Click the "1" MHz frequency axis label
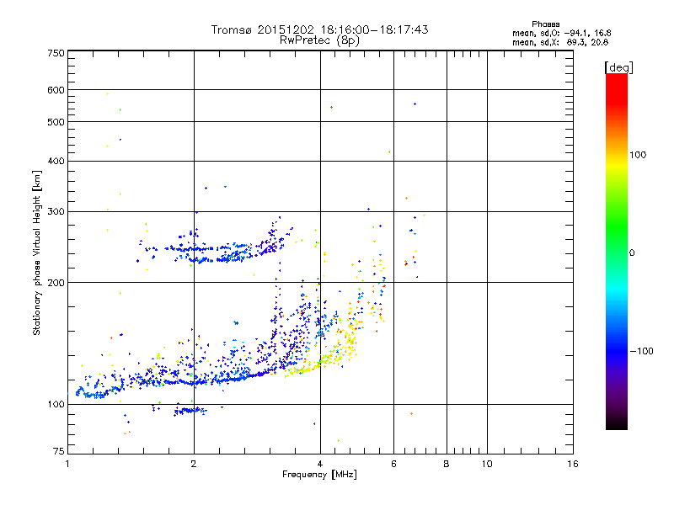Image resolution: width=674 pixels, height=505 pixels. point(67,464)
